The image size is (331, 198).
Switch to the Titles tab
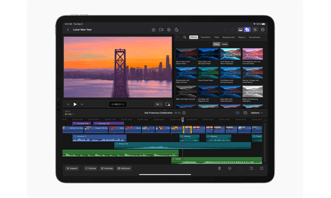[216, 37]
